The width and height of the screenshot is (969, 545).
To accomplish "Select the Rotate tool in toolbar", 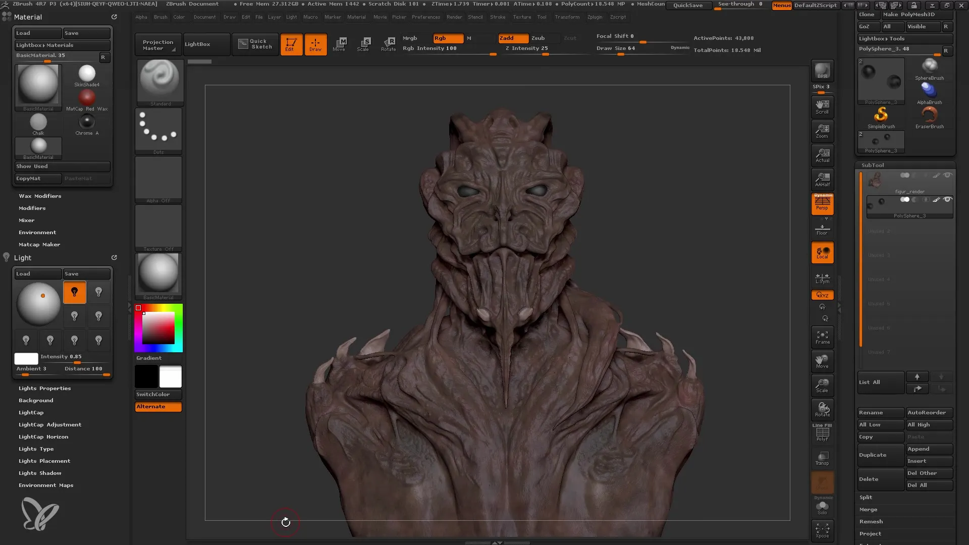I will point(389,44).
